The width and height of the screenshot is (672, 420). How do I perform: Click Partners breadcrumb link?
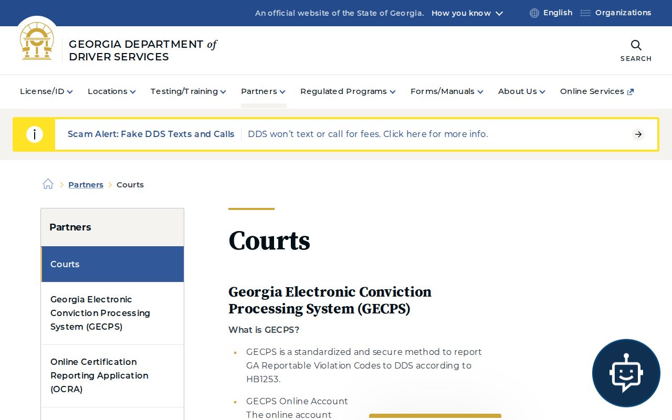pyautogui.click(x=86, y=185)
